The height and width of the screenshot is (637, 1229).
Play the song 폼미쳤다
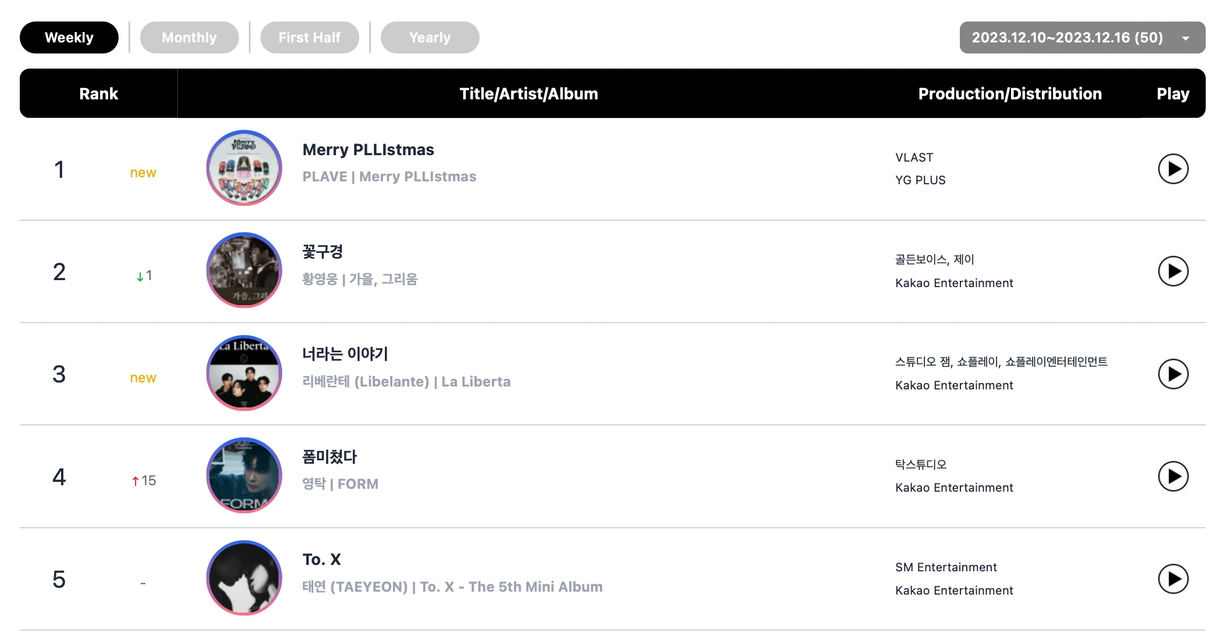tap(1173, 477)
